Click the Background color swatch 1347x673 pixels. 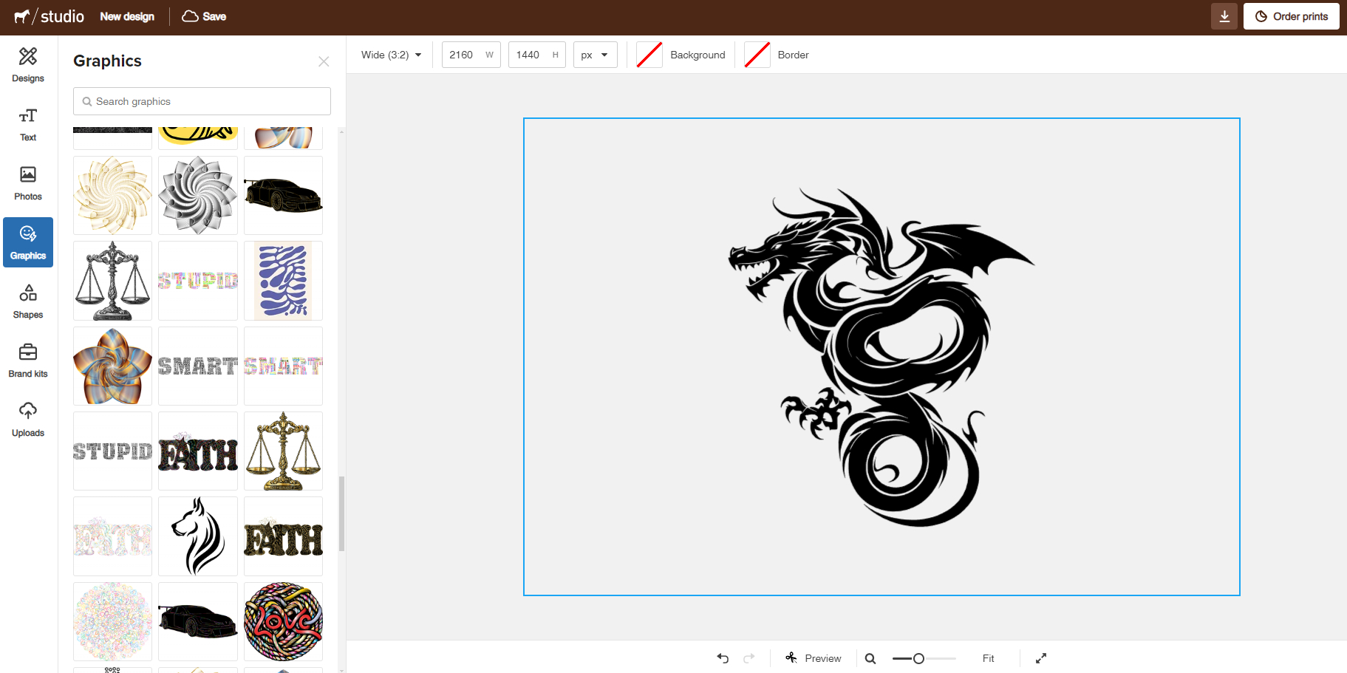point(649,55)
